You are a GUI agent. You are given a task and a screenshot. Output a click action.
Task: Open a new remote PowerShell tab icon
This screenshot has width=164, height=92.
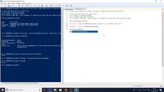point(47,6)
